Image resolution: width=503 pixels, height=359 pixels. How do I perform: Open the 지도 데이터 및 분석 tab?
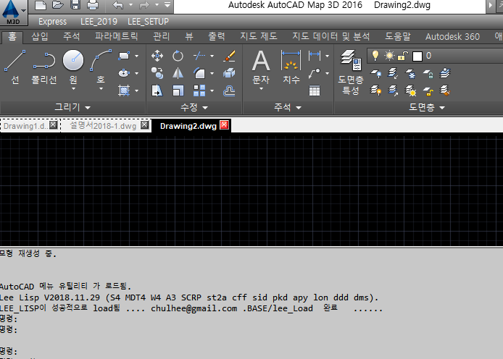pyautogui.click(x=331, y=36)
